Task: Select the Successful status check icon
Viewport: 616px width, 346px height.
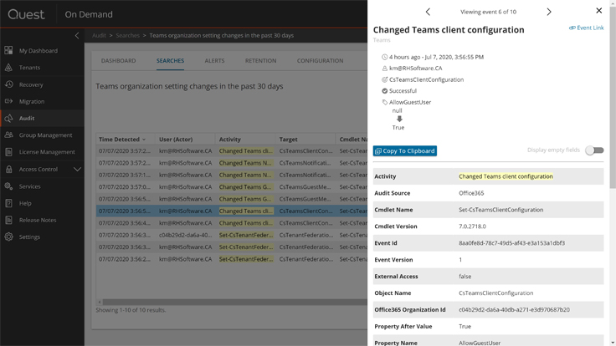Action: tap(385, 90)
